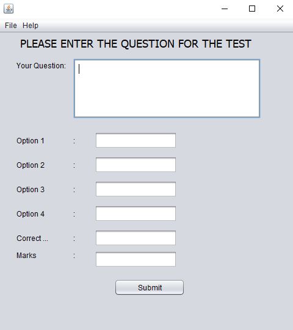Select the Option 3 text box

point(136,189)
